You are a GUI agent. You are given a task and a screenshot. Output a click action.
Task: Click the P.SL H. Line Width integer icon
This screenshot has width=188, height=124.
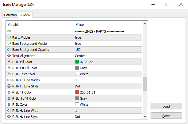tap(9, 111)
